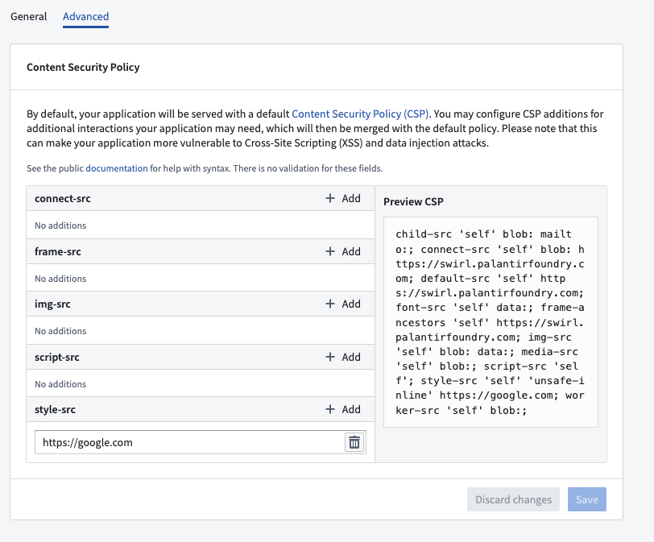Click the frame-src heading

coord(57,251)
